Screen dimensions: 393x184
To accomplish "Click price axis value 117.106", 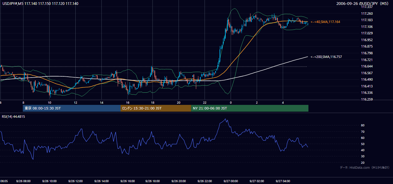I will click(x=367, y=27).
